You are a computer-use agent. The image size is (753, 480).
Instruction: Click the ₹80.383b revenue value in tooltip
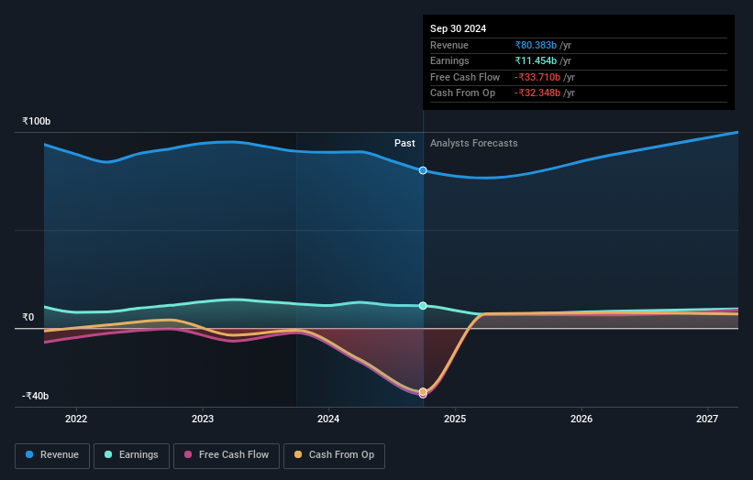pyautogui.click(x=536, y=45)
